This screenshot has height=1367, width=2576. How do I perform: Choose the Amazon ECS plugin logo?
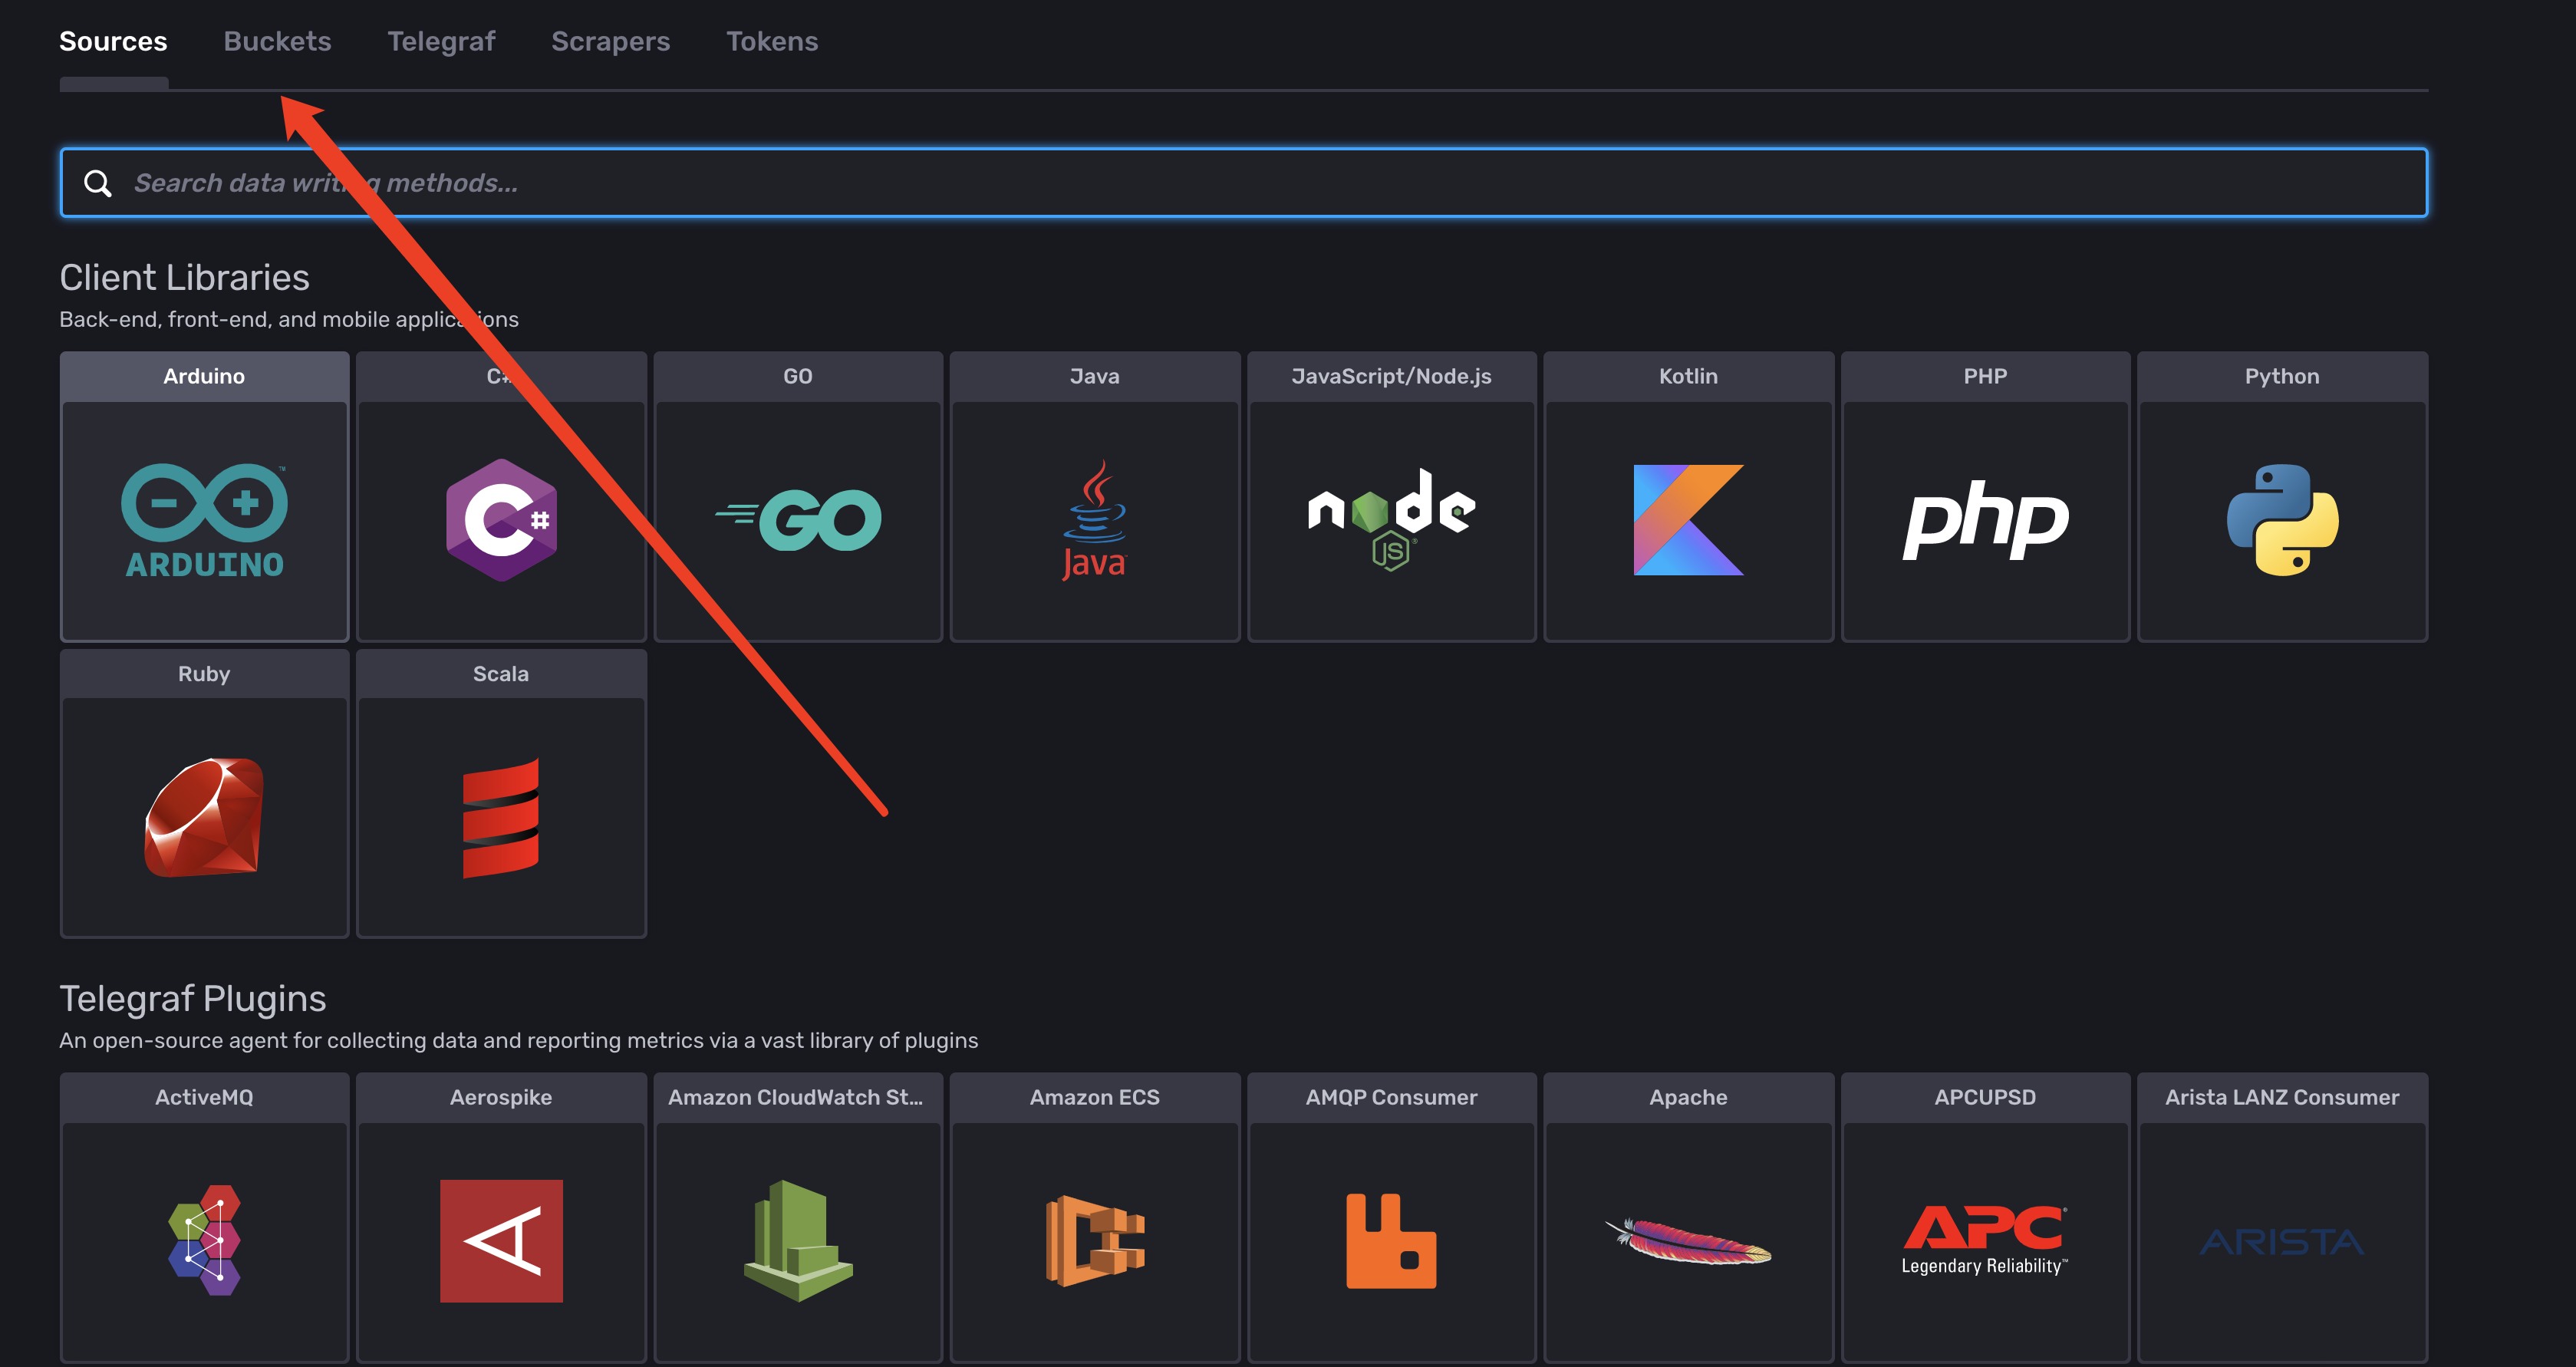pyautogui.click(x=1095, y=1241)
